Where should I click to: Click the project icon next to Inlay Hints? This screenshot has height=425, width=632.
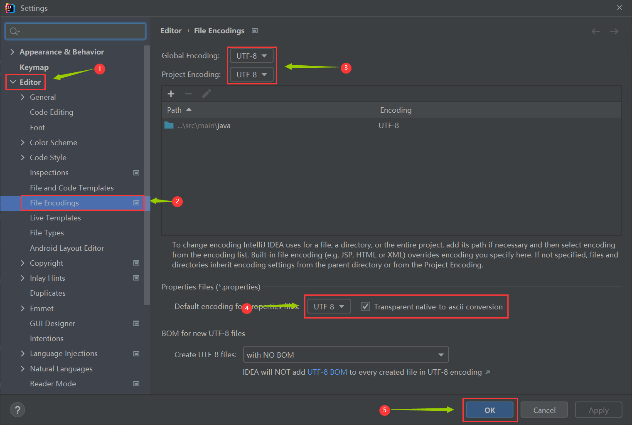[x=136, y=278]
